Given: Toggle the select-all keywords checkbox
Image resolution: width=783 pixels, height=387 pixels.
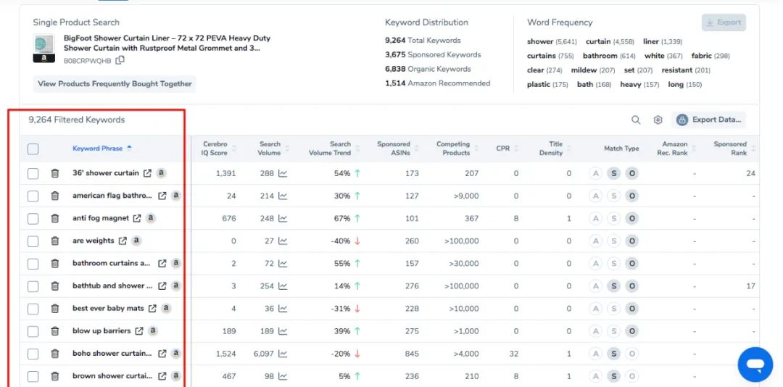Looking at the screenshot, I should [x=33, y=149].
